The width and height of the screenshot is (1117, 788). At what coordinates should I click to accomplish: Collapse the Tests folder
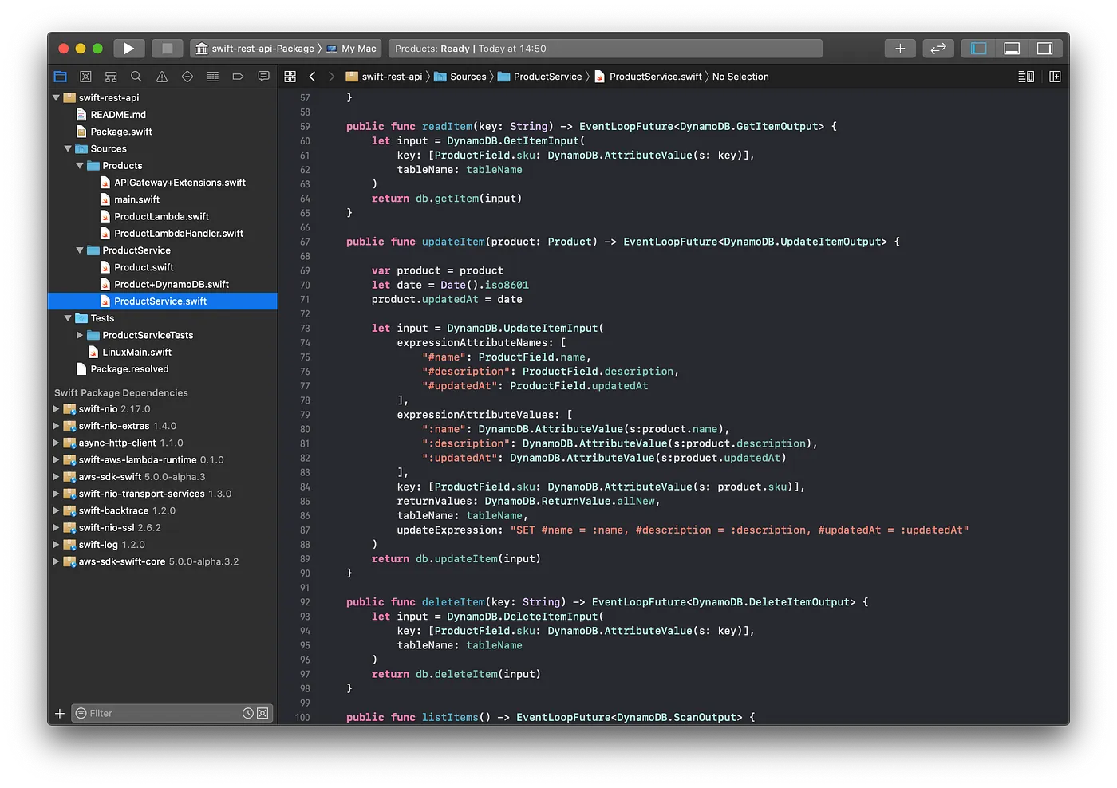(68, 318)
